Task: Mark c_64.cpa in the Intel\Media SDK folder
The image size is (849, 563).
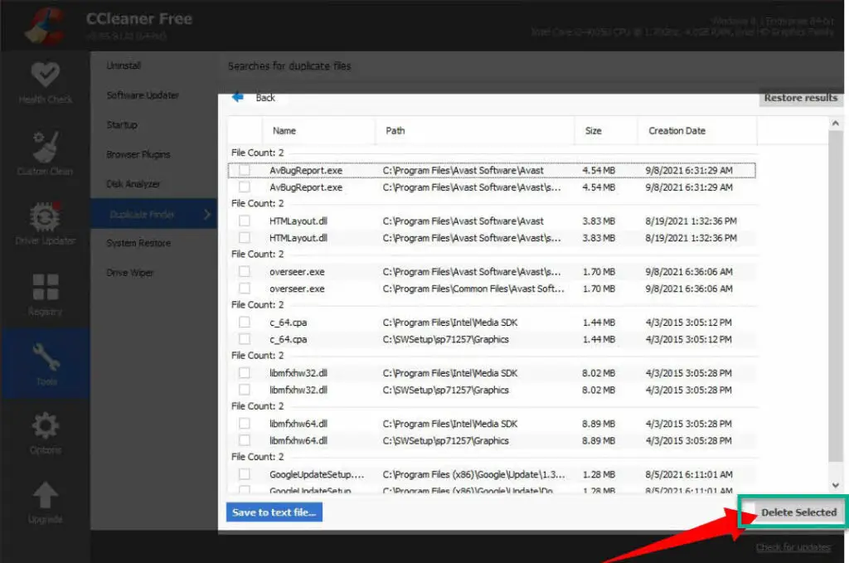Action: pos(245,322)
